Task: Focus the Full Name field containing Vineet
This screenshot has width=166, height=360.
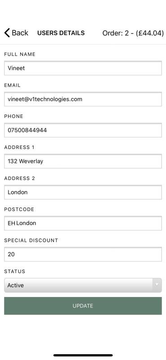Action: (83, 68)
